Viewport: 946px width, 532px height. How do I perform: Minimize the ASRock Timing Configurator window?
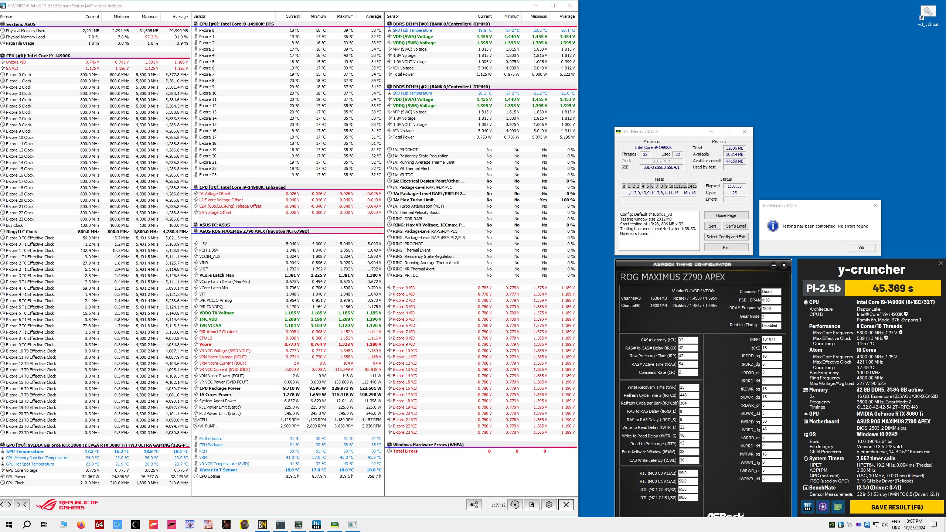tap(773, 265)
